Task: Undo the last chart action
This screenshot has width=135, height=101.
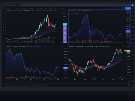Action: (66, 8)
